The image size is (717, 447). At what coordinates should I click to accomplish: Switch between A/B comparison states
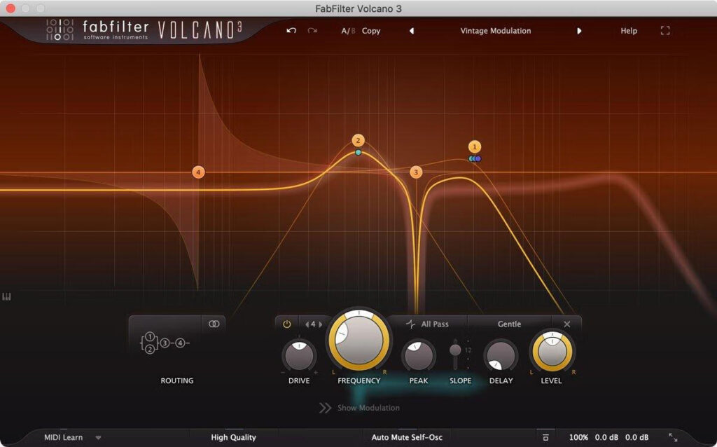coord(347,31)
